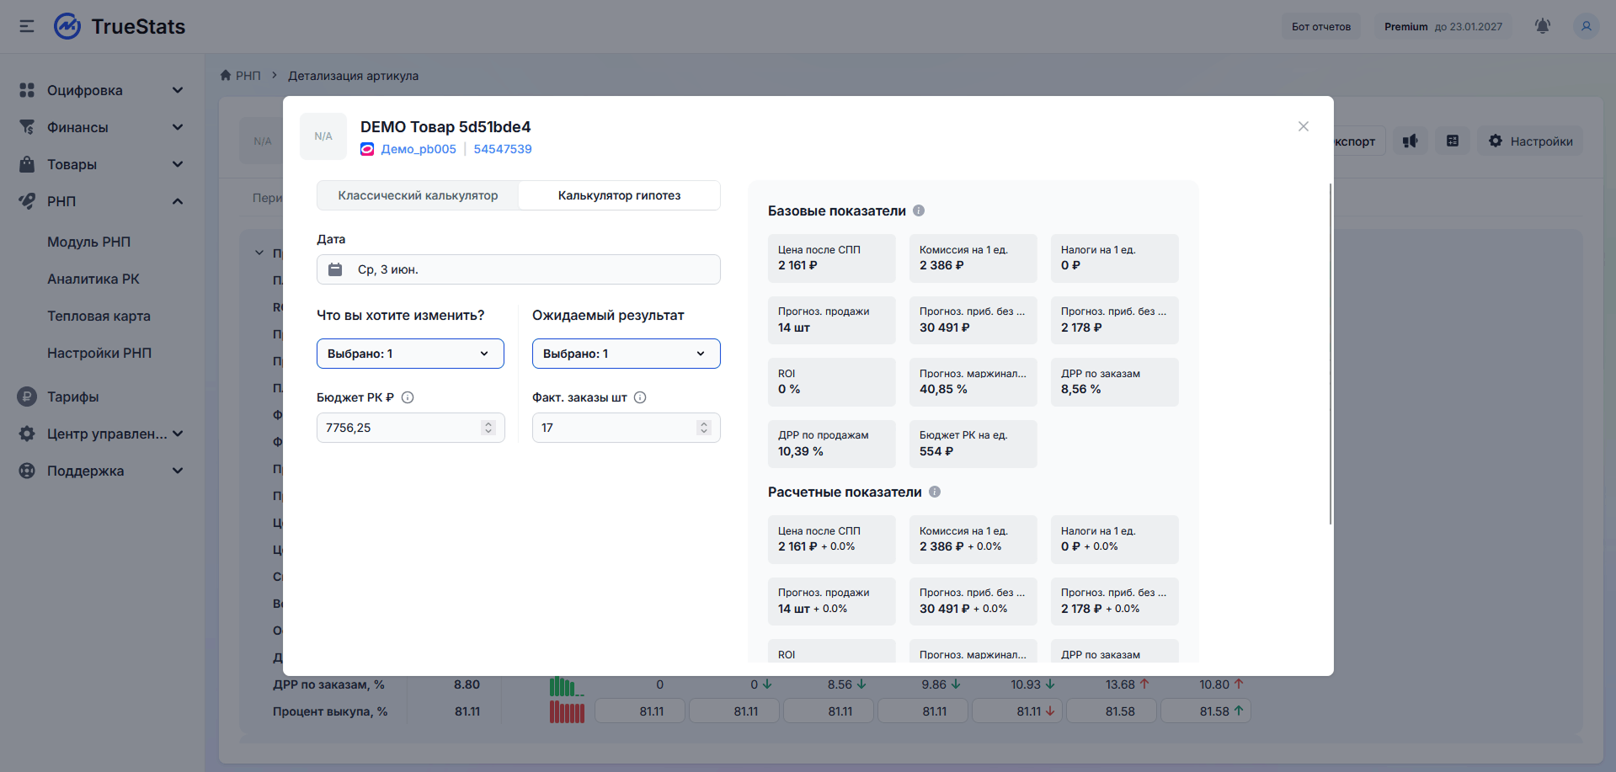Click info icon beside Факт. заказы шт

640,397
